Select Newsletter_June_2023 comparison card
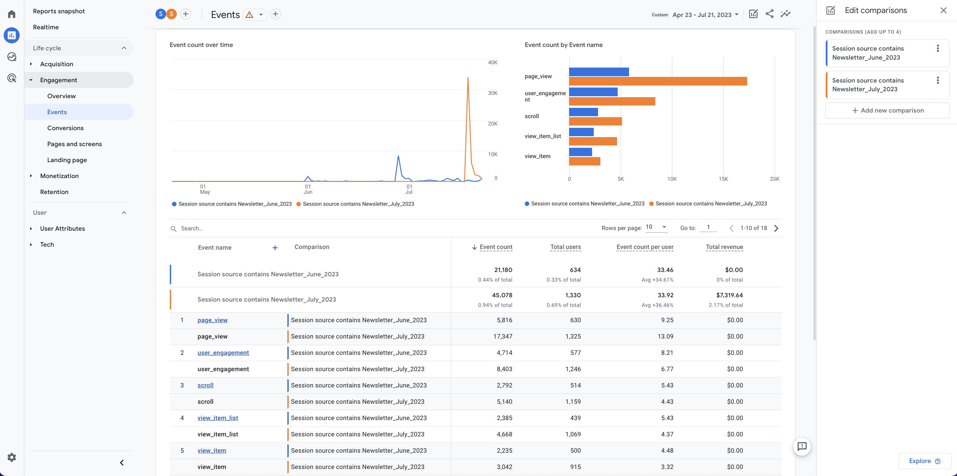Image resolution: width=957 pixels, height=476 pixels. (887, 53)
